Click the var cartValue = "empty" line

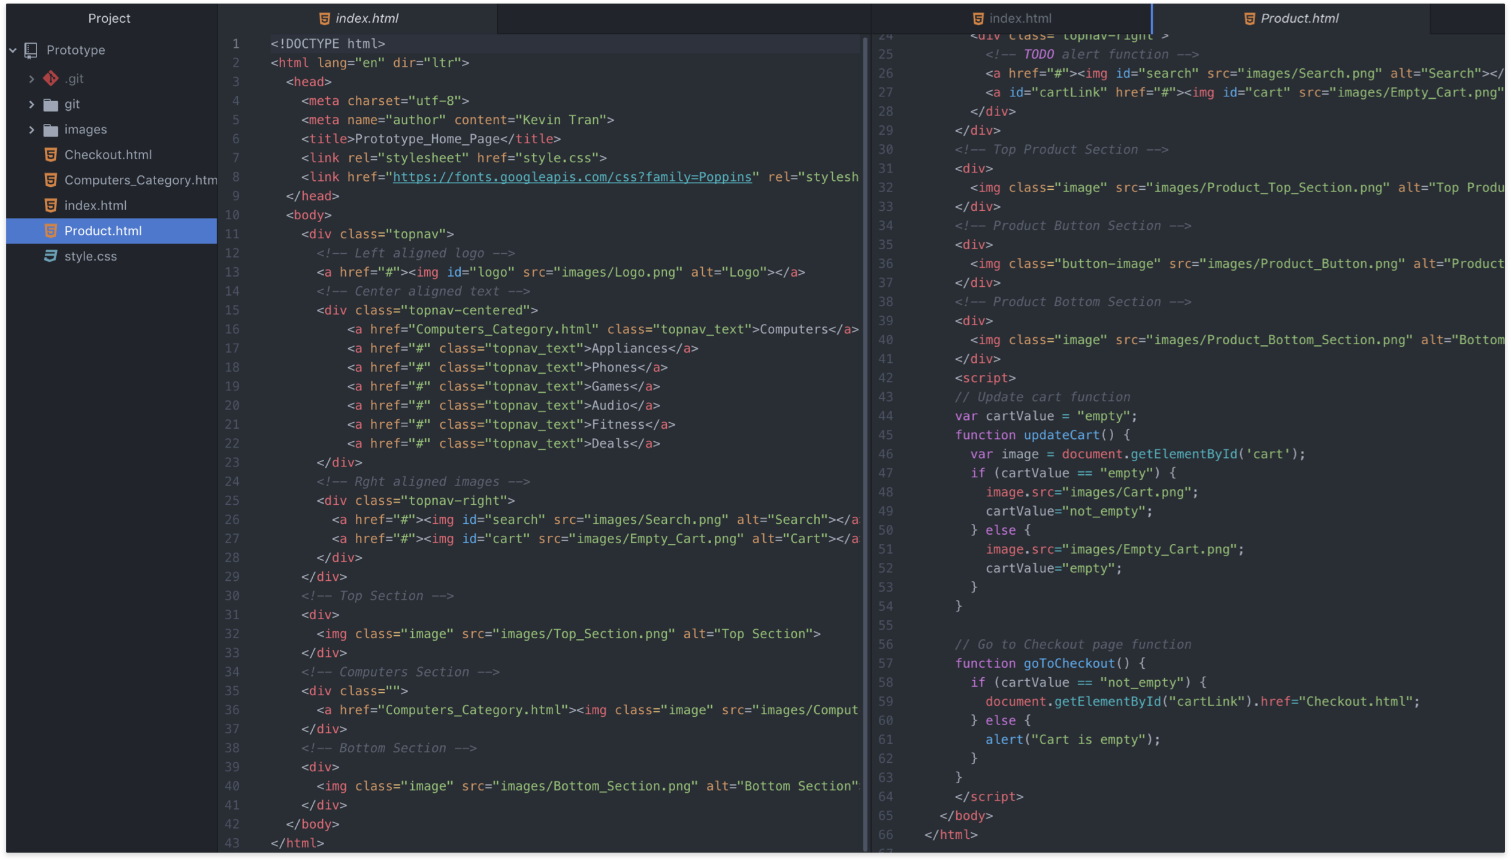click(x=1046, y=416)
